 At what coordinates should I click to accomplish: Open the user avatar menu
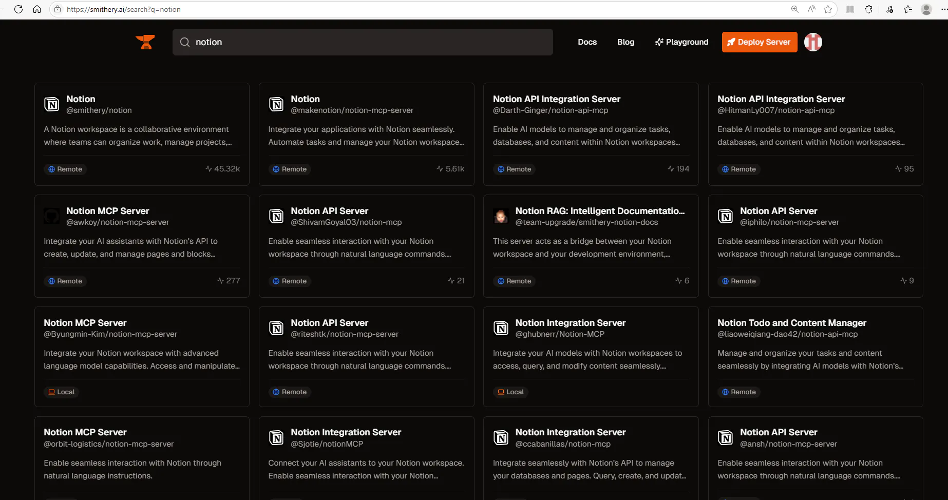point(813,42)
